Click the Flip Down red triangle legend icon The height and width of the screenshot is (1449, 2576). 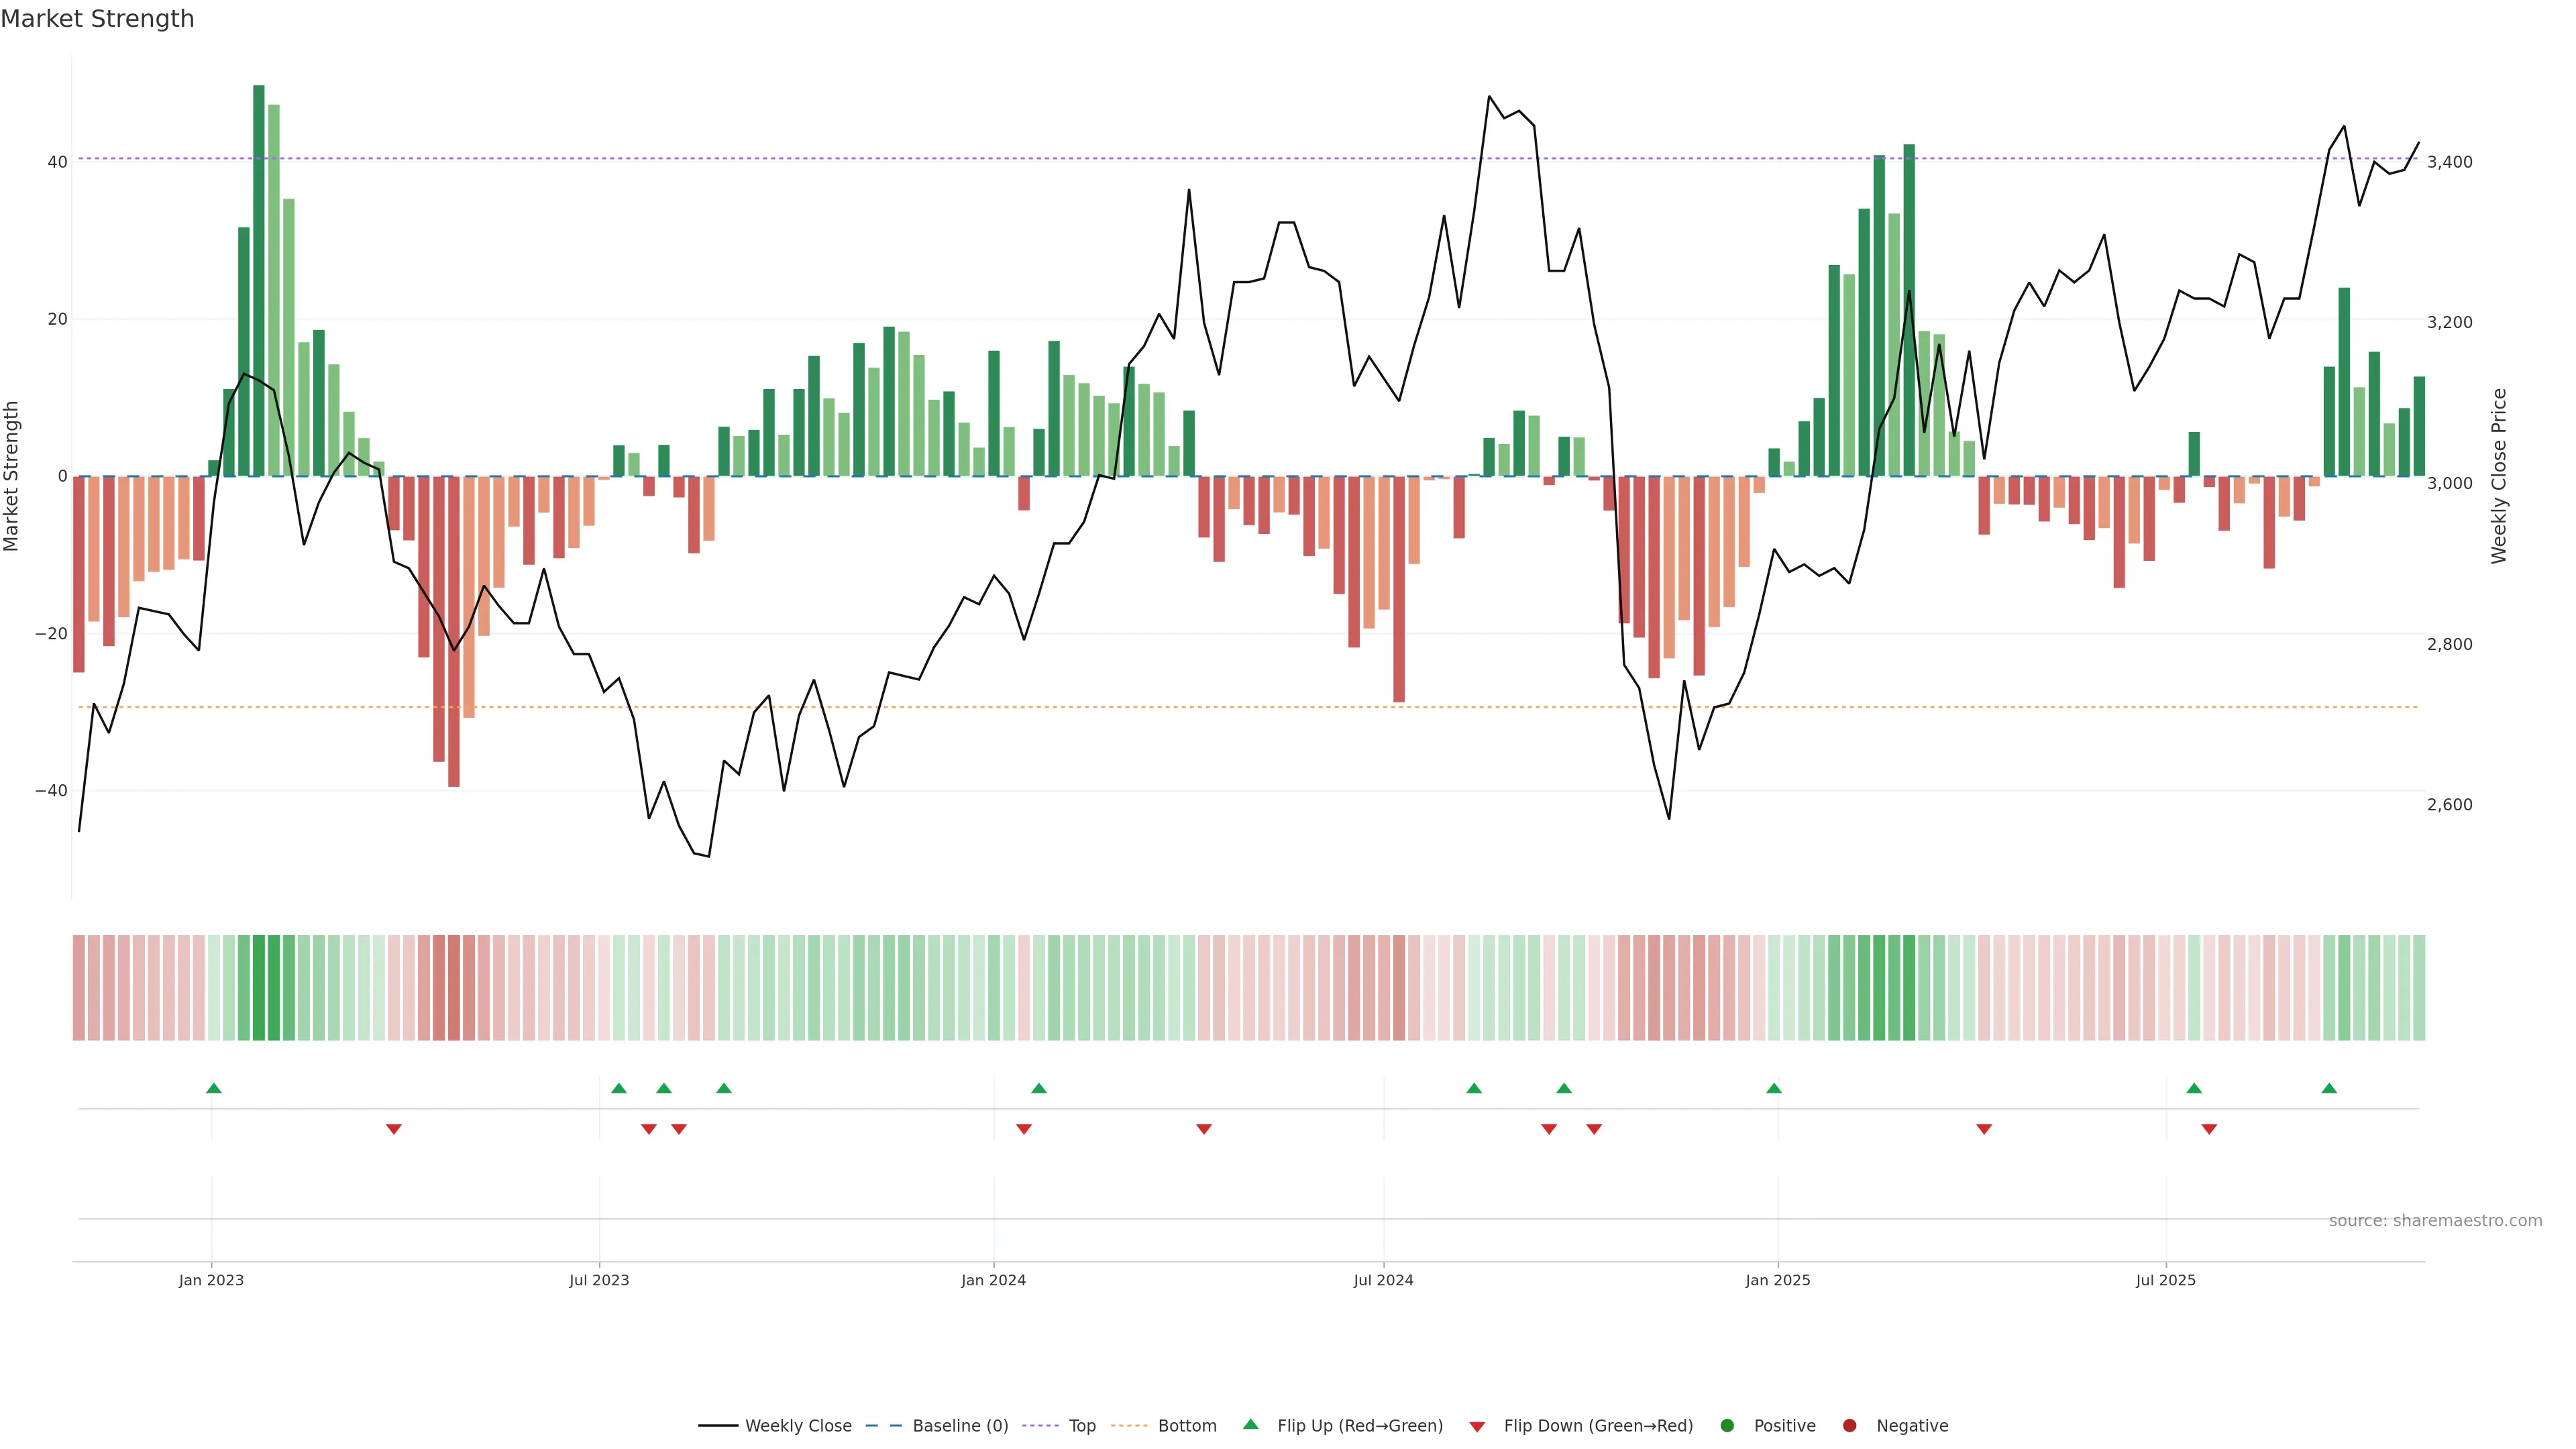[1477, 1427]
